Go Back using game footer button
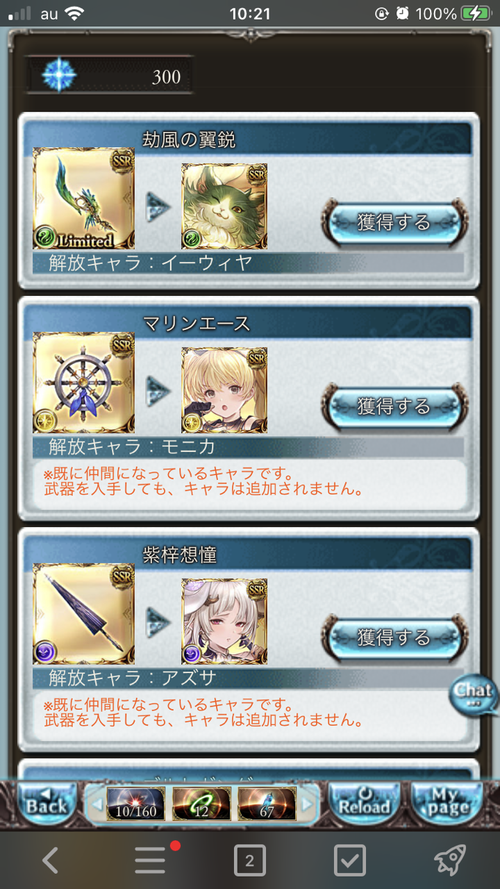 click(x=47, y=804)
